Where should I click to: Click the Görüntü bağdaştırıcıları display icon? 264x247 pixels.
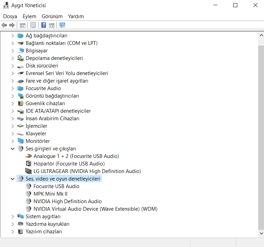tap(21, 96)
